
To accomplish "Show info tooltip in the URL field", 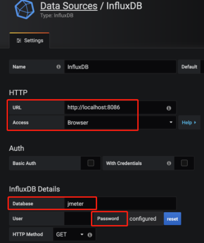I will (x=169, y=108).
